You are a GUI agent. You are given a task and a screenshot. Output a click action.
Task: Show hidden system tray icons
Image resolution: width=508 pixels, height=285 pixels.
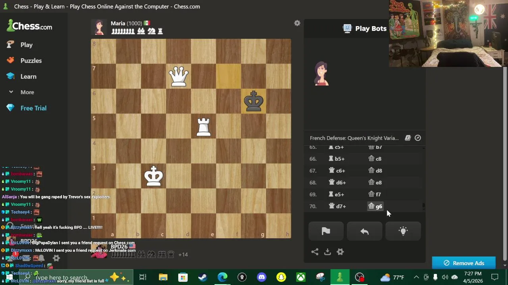point(416,277)
